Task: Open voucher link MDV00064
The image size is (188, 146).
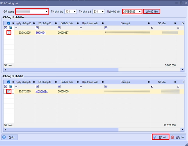Action: (42, 92)
